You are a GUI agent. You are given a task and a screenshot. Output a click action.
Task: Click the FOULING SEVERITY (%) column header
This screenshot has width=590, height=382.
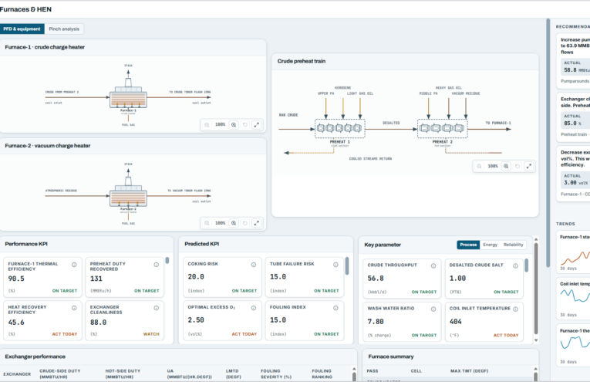click(x=276, y=374)
